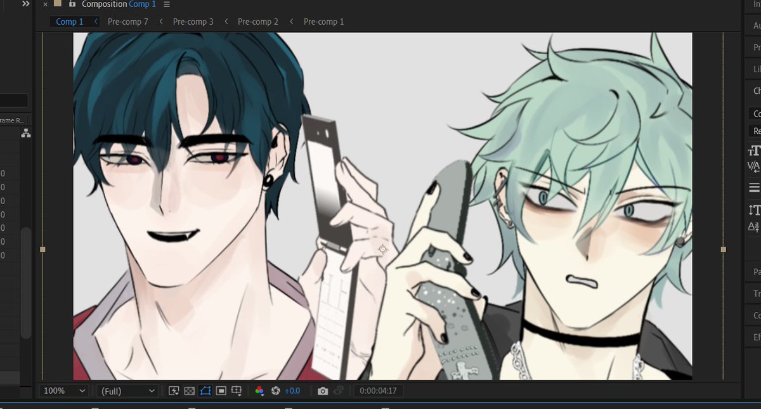Viewport: 761px width, 409px height.
Task: Click the Composition Comp 1 panel title
Action: (119, 4)
